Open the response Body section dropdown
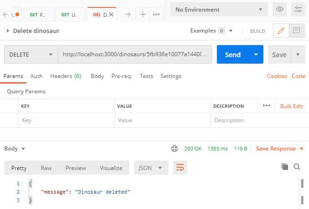309x209 pixels. tap(15, 149)
